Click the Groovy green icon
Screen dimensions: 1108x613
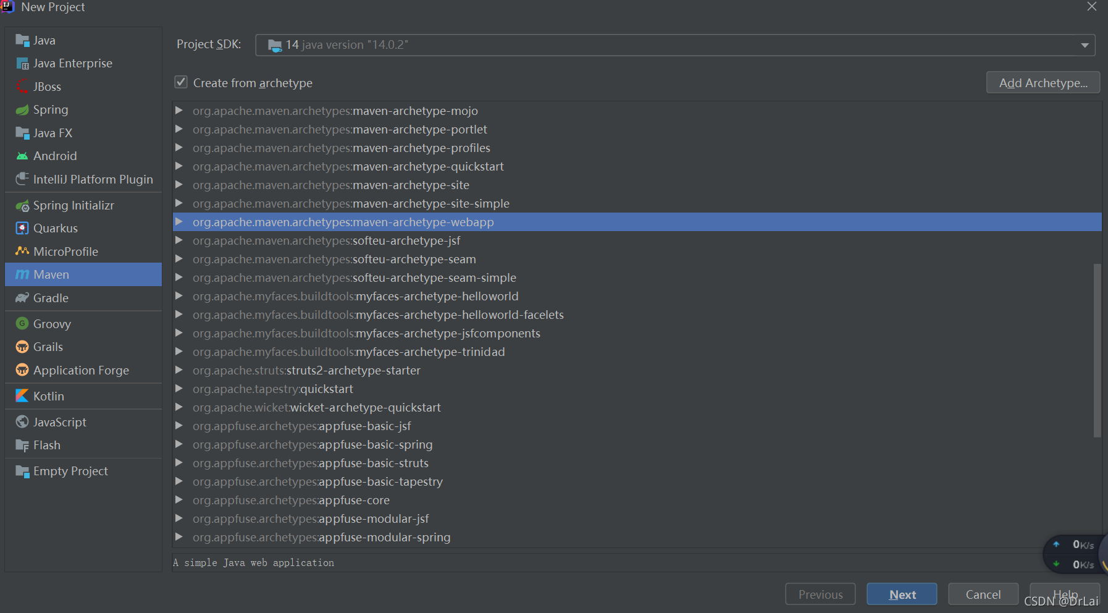point(22,324)
